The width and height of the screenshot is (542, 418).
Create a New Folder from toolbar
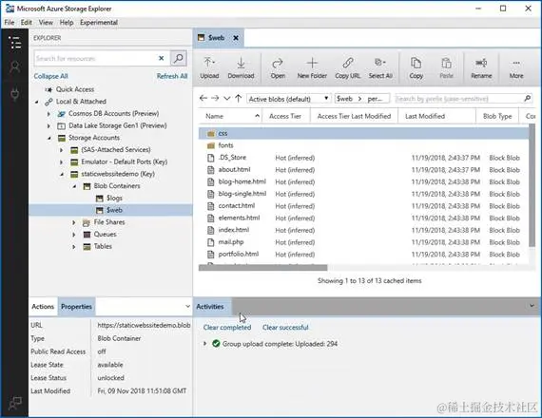(312, 68)
